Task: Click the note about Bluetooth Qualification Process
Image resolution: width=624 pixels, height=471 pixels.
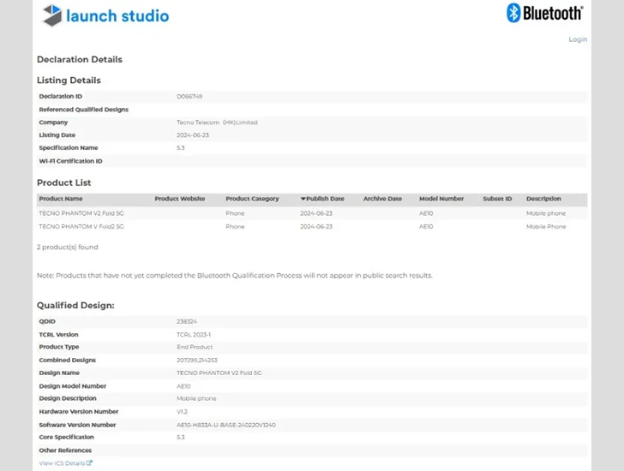Action: [235, 276]
